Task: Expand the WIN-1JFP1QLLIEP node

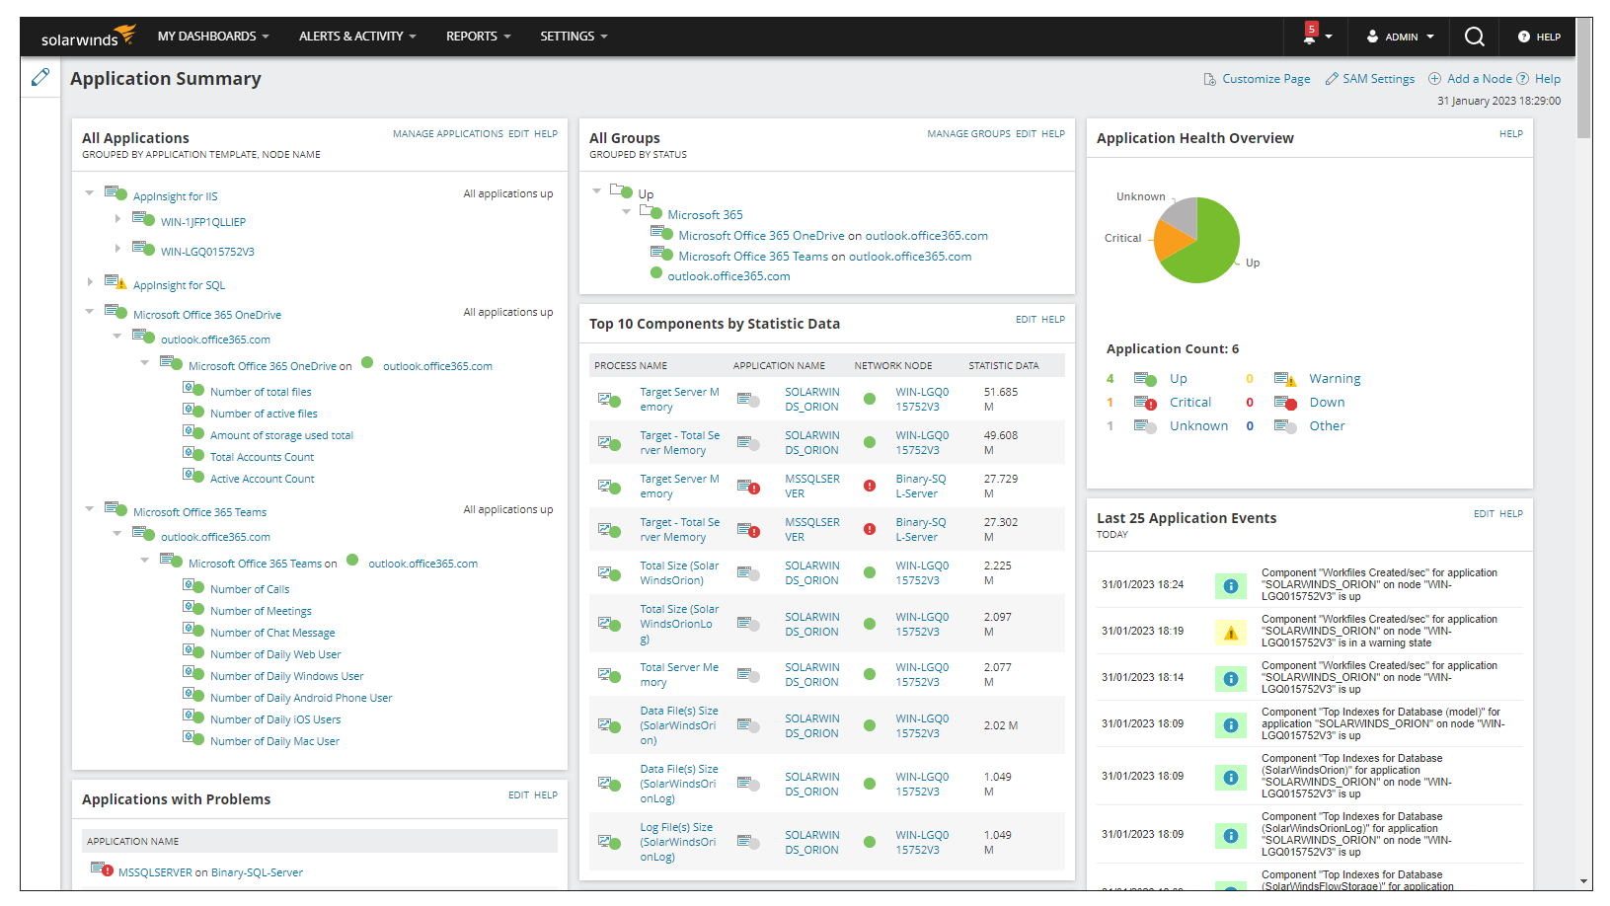Action: [x=117, y=219]
